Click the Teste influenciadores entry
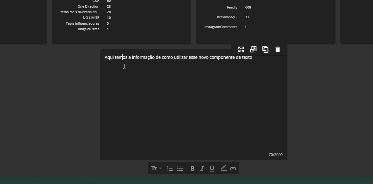Image resolution: width=373 pixels, height=184 pixels. 83,23
